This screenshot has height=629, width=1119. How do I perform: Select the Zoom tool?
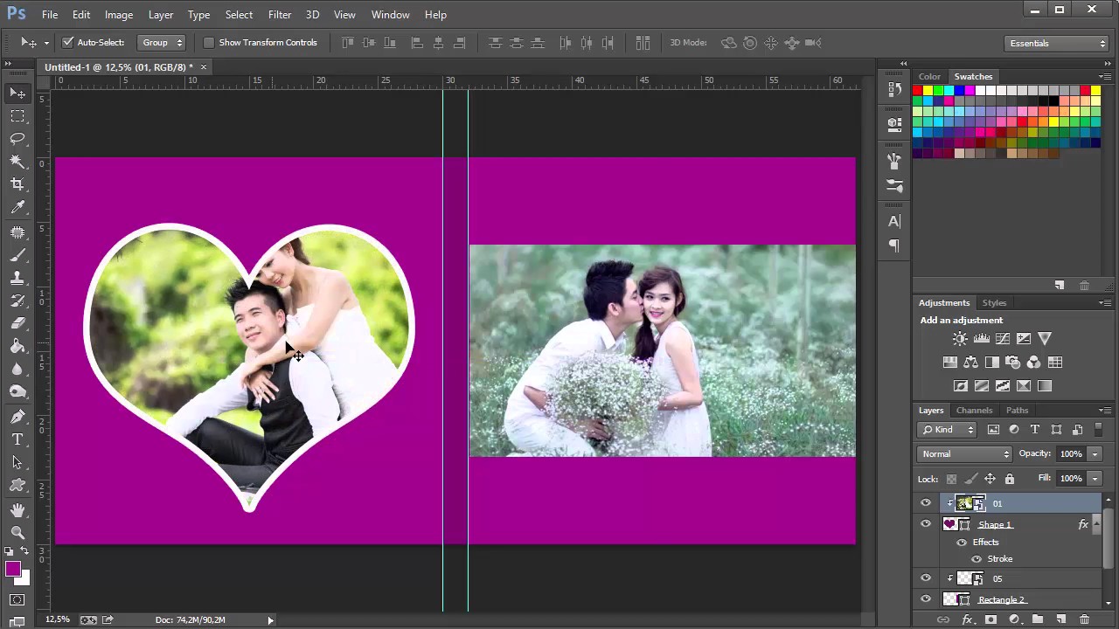point(17,532)
